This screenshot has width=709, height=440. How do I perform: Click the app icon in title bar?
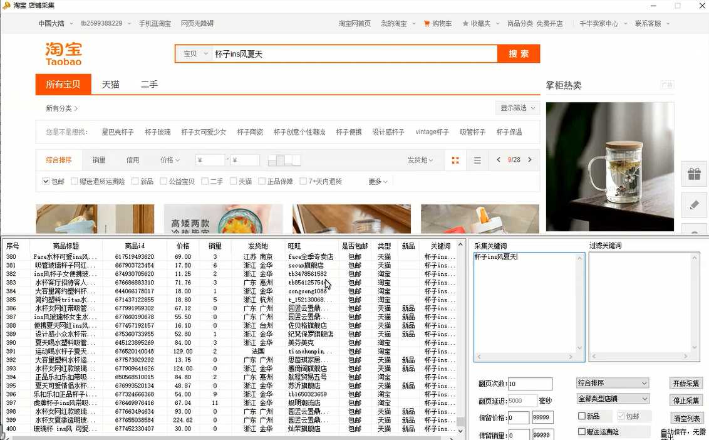click(6, 6)
